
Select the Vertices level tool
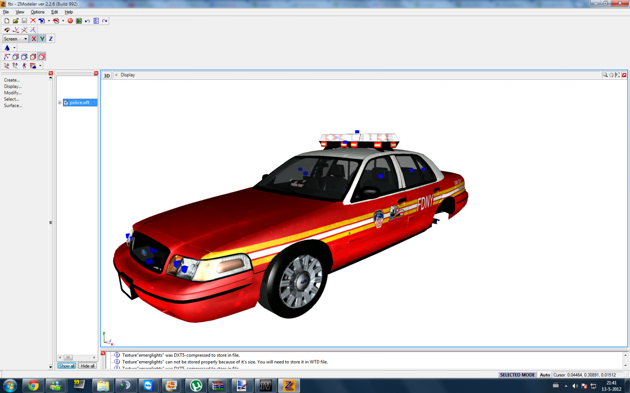click(7, 57)
